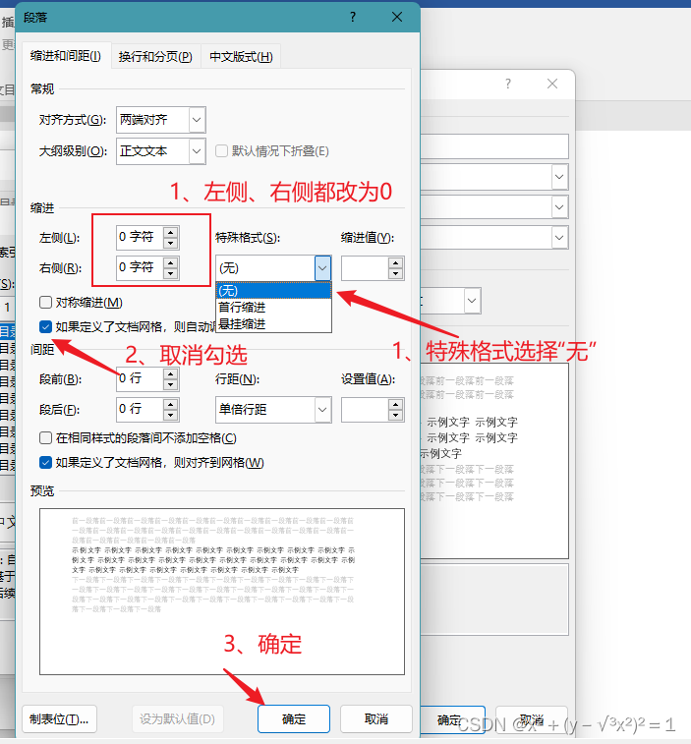
Task: Toggle 默认情况下折叠 checkbox
Action: [221, 151]
